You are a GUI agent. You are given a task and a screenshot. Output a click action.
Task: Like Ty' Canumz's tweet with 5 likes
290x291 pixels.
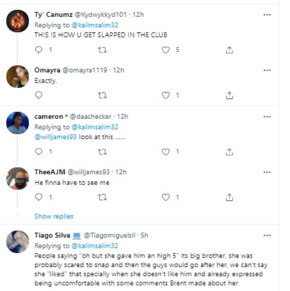[x=166, y=50]
